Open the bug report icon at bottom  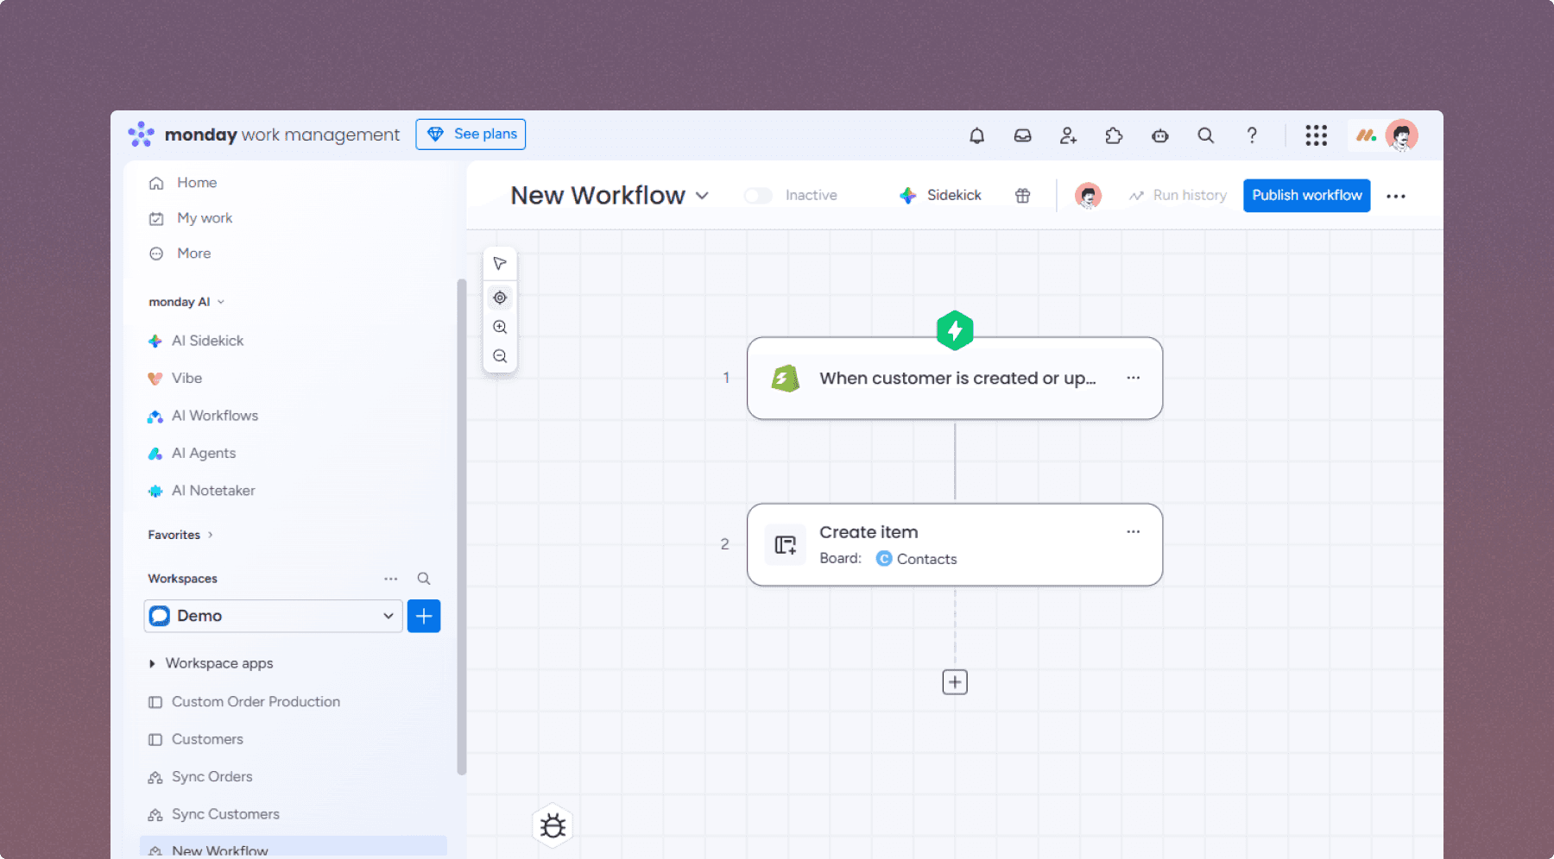(x=553, y=826)
